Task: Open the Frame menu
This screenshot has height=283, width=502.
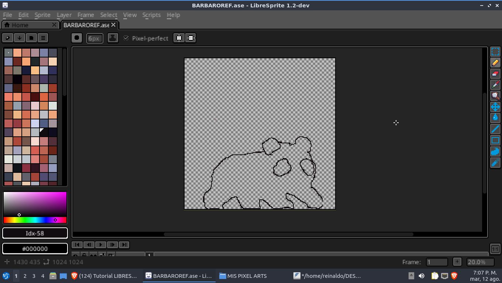Action: (86, 15)
